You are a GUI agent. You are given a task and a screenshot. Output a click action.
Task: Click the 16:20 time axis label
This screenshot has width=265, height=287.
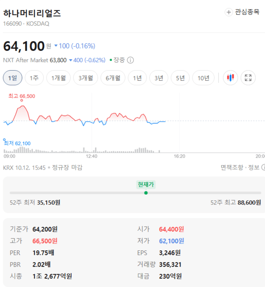click(179, 156)
